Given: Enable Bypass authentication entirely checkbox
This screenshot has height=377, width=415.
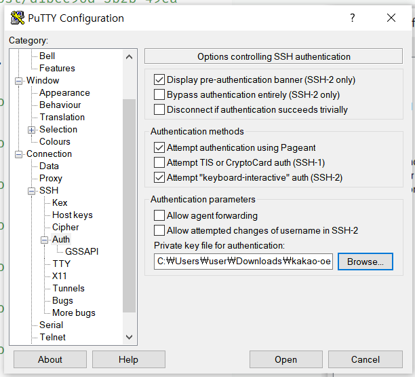Looking at the screenshot, I should pyautogui.click(x=159, y=94).
